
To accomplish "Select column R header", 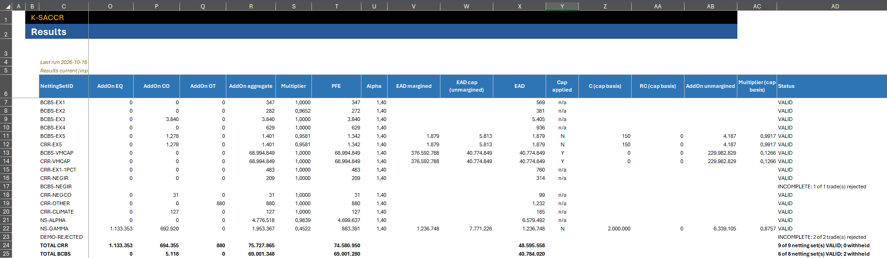I will tap(251, 6).
